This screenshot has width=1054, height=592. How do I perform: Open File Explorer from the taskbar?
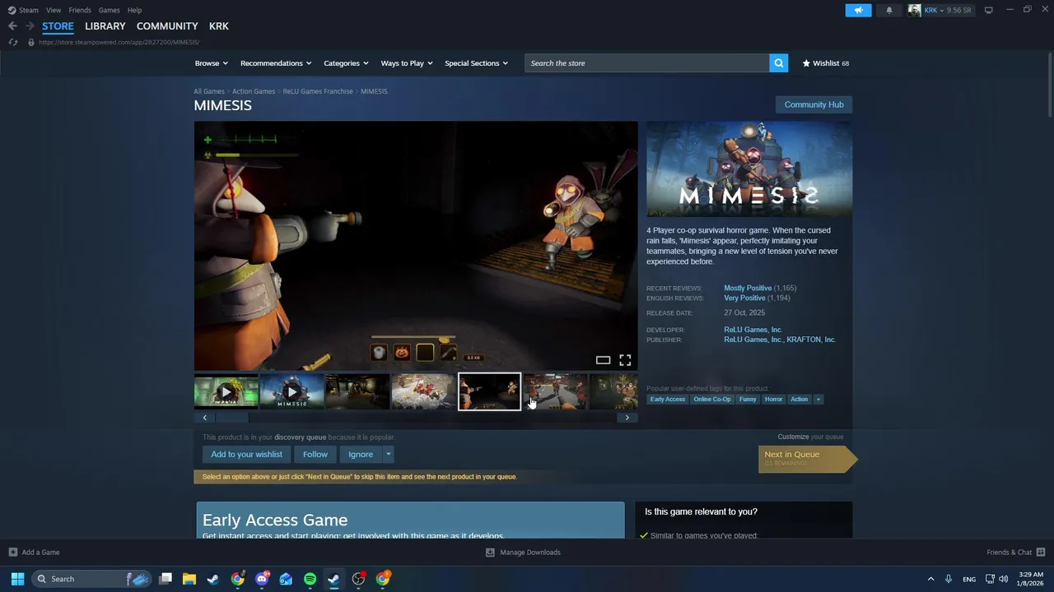pos(189,579)
